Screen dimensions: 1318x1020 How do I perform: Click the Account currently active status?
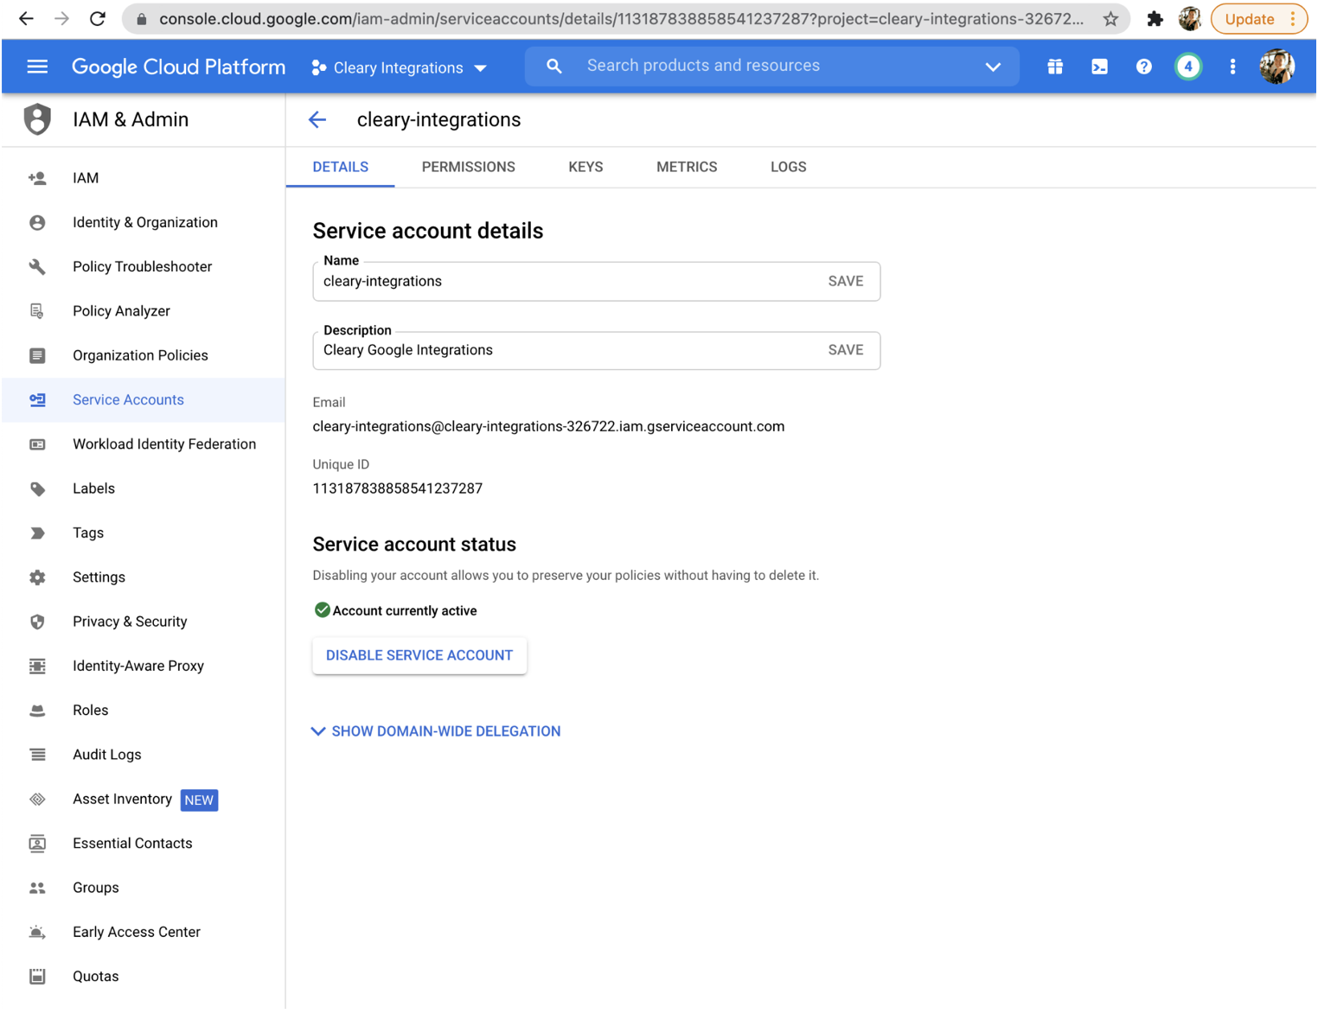tap(395, 611)
